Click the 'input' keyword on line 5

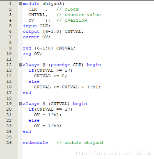click(30, 26)
